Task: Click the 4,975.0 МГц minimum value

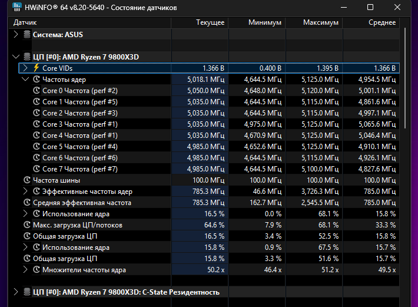Action: tap(263, 124)
